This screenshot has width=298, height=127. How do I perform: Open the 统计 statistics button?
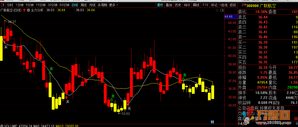pos(187,5)
